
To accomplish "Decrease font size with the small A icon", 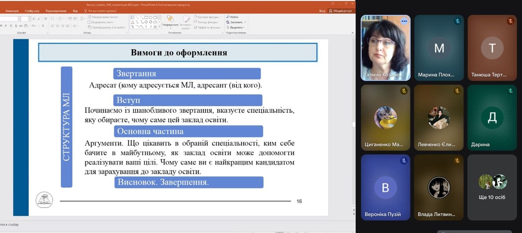I will [x=39, y=19].
